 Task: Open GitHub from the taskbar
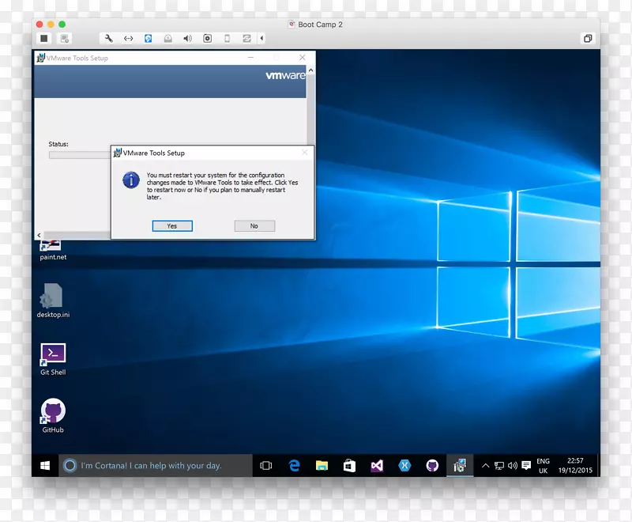click(431, 465)
